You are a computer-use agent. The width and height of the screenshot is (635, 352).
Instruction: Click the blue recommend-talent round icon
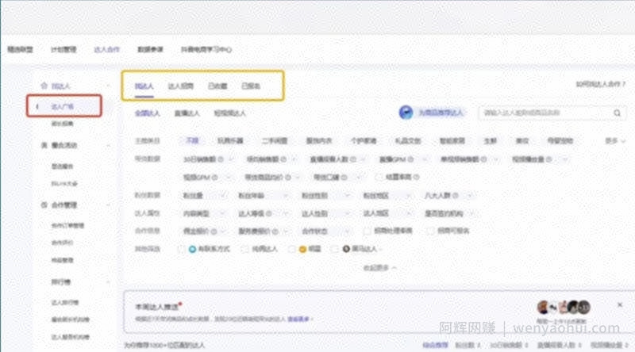point(406,113)
